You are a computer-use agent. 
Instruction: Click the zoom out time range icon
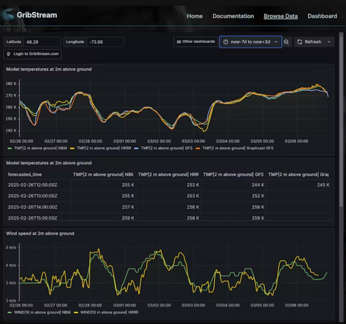click(286, 42)
